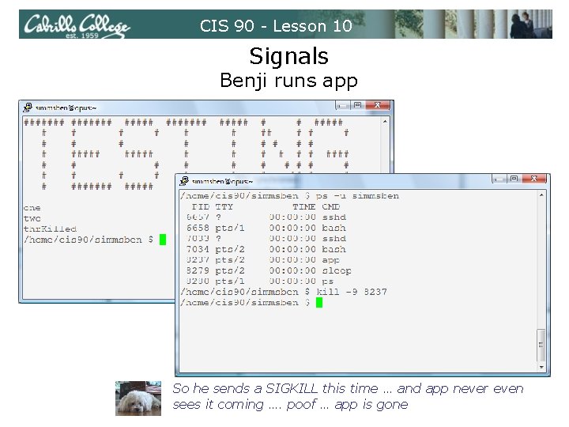Click the green cursor in the back terminal
Viewport: 569px width, 427px height.
click(x=163, y=240)
